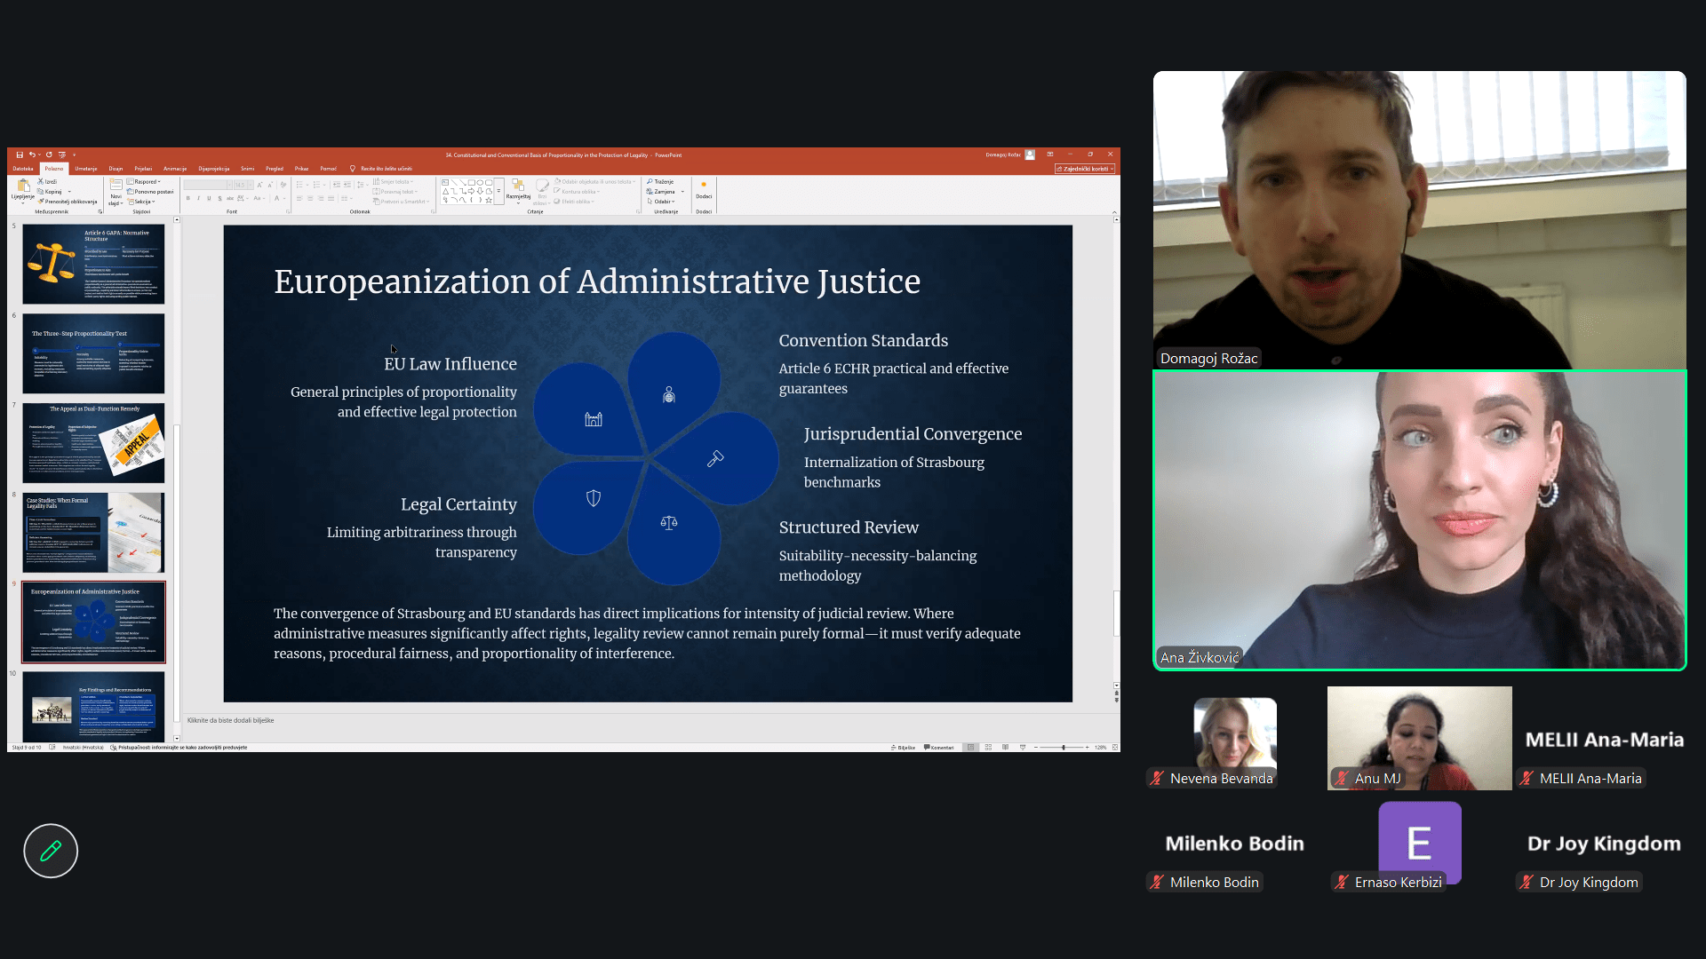The width and height of the screenshot is (1706, 959).
Task: Expand the Sekcija dropdown
Action: (x=143, y=202)
